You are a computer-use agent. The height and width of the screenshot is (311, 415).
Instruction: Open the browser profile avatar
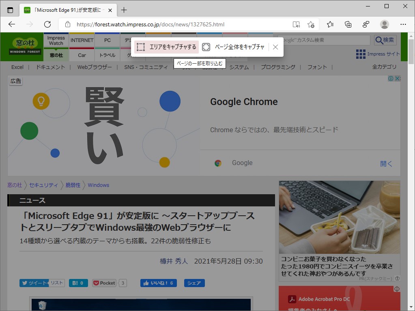point(385,24)
